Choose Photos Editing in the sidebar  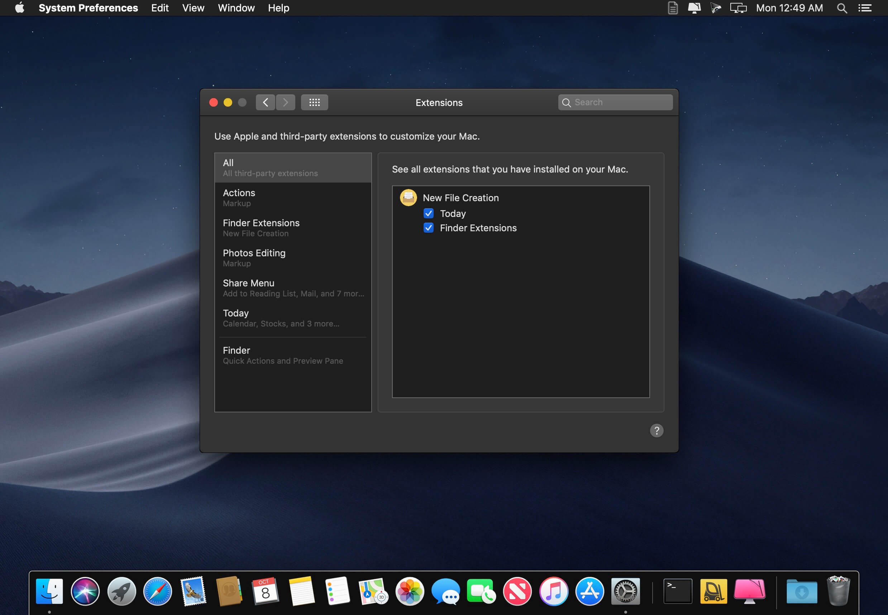(293, 258)
